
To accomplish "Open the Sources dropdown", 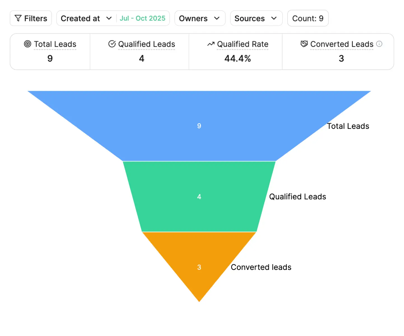I will point(256,18).
